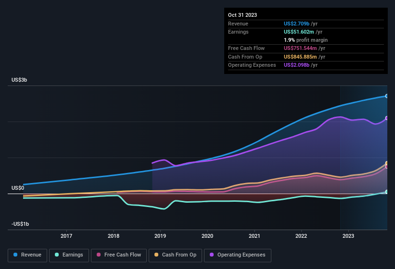Toggle the Earnings legend button
This screenshot has width=395, height=269.
pos(69,256)
